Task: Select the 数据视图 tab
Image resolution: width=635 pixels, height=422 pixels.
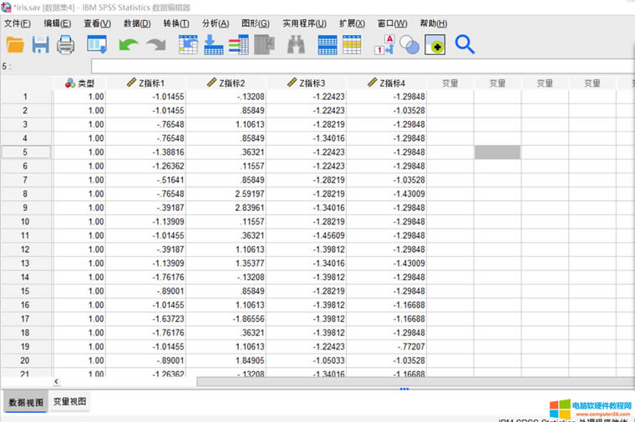Action: coord(26,402)
